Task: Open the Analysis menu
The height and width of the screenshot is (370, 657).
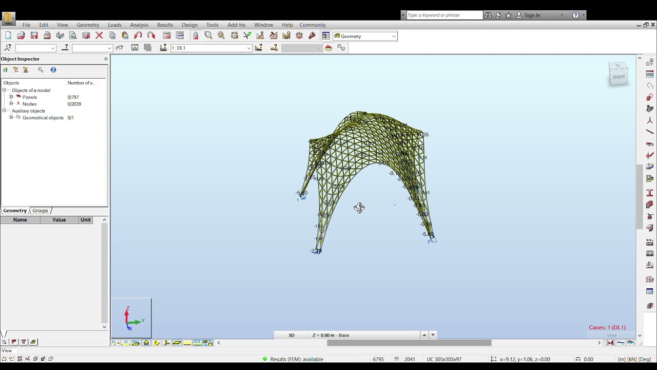Action: click(x=139, y=25)
